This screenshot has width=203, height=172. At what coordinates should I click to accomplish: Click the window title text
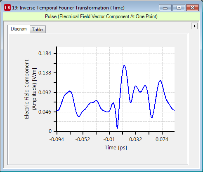(68, 8)
